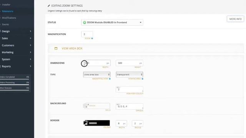Expand the Sales menu chevron
This screenshot has width=246, height=138.
tap(30, 38)
